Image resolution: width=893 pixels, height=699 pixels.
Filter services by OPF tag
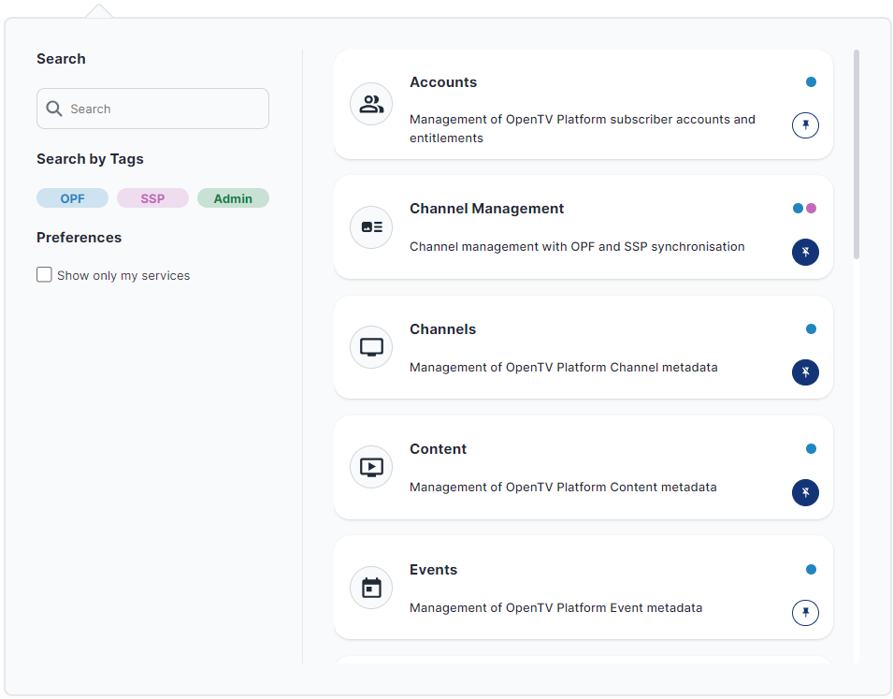[x=72, y=198]
